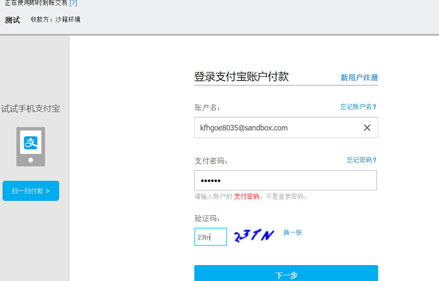Click 忘记账户名? forgot account name link
Screen dimensions: 439x281
click(359, 107)
